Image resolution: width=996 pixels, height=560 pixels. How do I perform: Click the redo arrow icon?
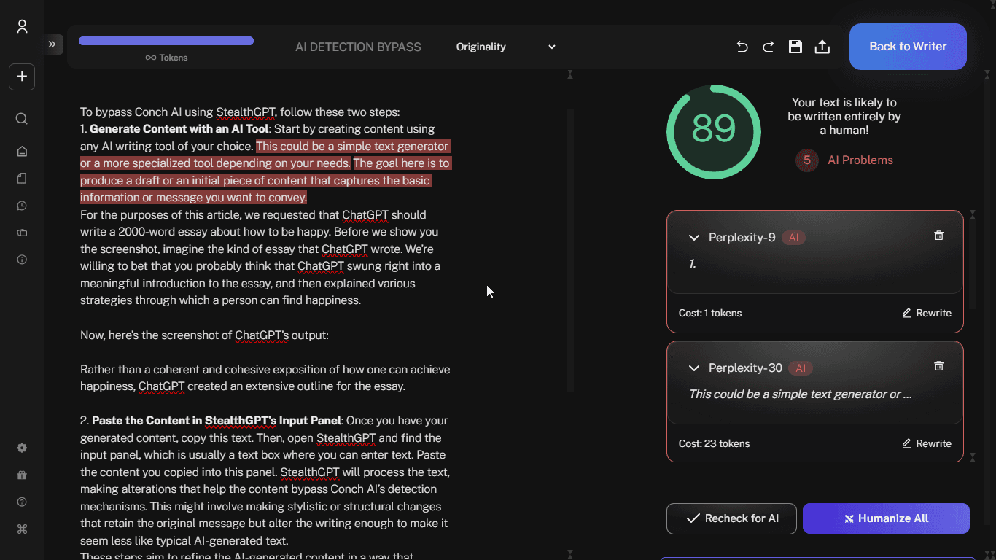[769, 47]
